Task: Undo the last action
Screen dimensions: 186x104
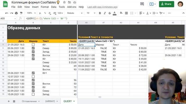Action: 7,13
